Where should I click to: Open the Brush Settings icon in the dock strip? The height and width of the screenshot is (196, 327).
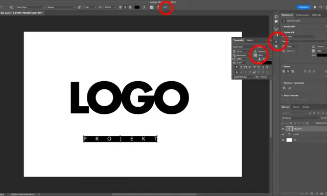276,29
